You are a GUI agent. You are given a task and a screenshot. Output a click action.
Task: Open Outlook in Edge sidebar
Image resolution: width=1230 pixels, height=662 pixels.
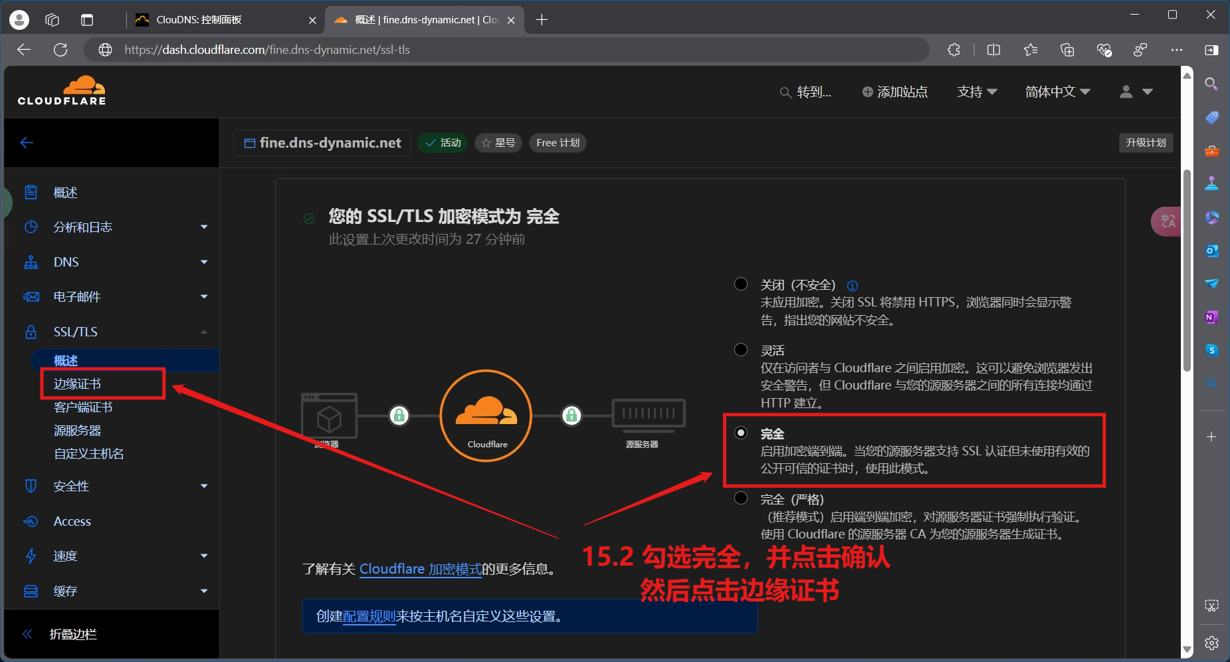[x=1211, y=251]
